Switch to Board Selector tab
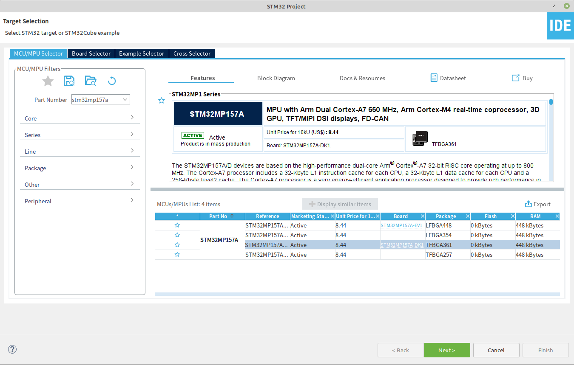 pyautogui.click(x=91, y=53)
